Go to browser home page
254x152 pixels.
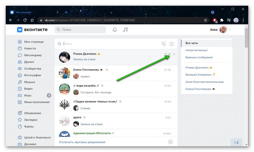pos(32,20)
